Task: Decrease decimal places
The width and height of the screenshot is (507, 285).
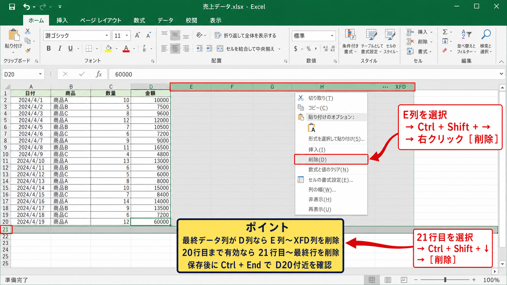Action: pyautogui.click(x=333, y=48)
